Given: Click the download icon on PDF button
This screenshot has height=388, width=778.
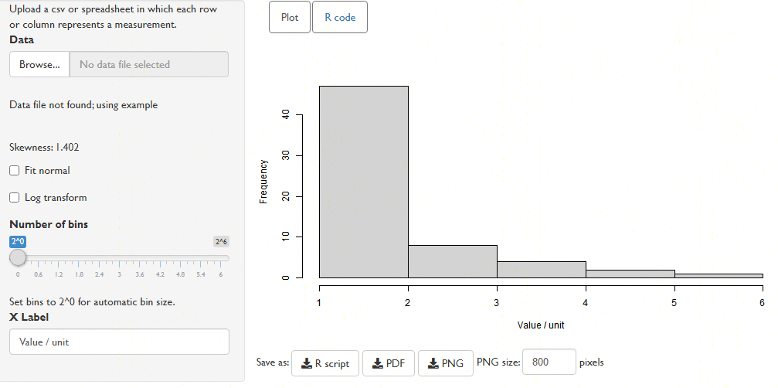Looking at the screenshot, I should coord(378,364).
